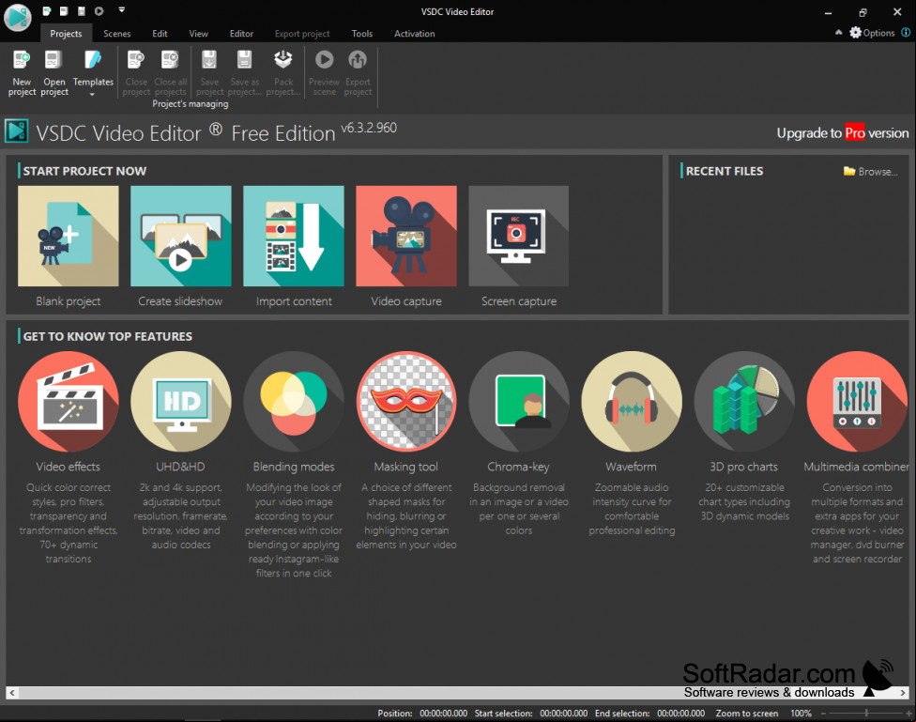This screenshot has width=916, height=722.
Task: Click the Upgrade to Pro version link
Action: [x=843, y=133]
